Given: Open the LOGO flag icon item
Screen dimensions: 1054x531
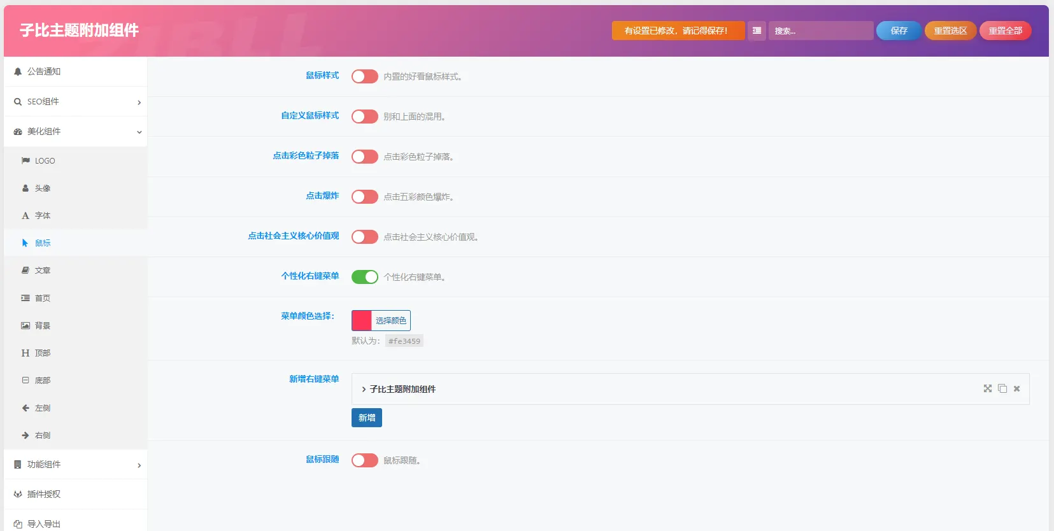Looking at the screenshot, I should [x=25, y=160].
